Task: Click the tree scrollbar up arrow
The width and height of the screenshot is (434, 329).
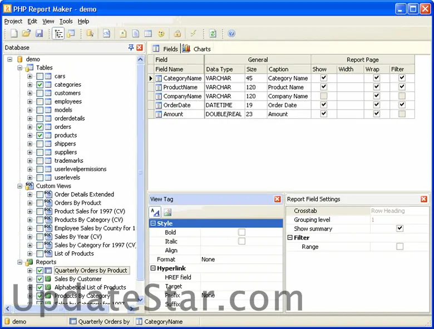Action: click(x=140, y=59)
